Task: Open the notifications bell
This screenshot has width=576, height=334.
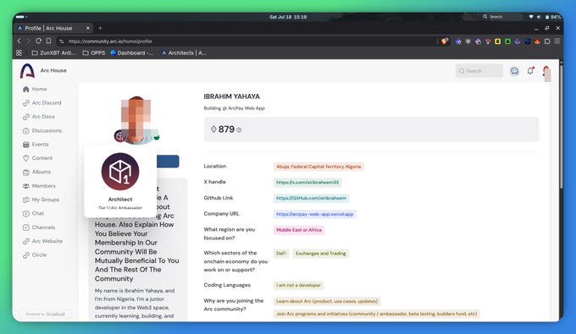Action: tap(530, 71)
